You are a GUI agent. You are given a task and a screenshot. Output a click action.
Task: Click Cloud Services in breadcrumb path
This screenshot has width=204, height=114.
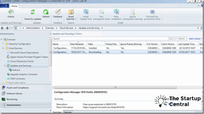point(66,28)
